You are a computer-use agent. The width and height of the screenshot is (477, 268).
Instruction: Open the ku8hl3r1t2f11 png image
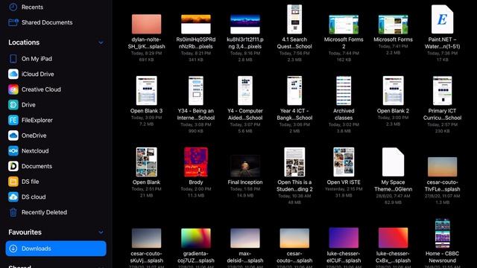point(245,24)
